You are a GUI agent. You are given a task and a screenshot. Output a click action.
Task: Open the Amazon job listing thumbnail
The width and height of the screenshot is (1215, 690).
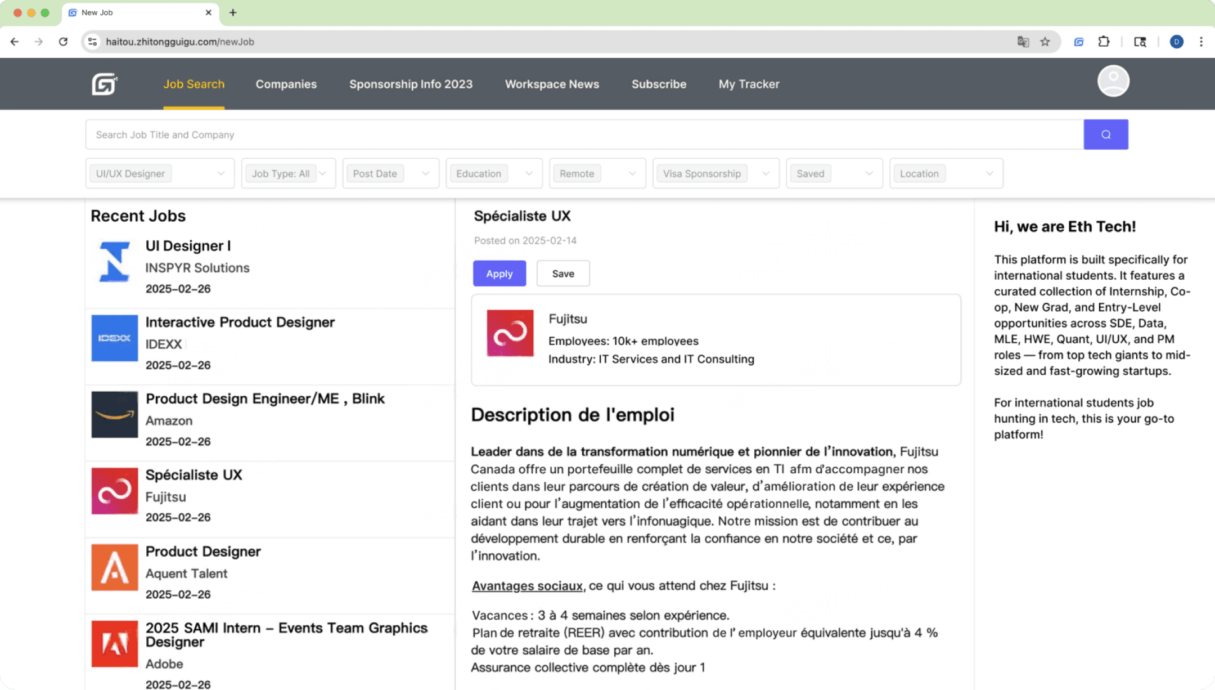[x=115, y=415]
